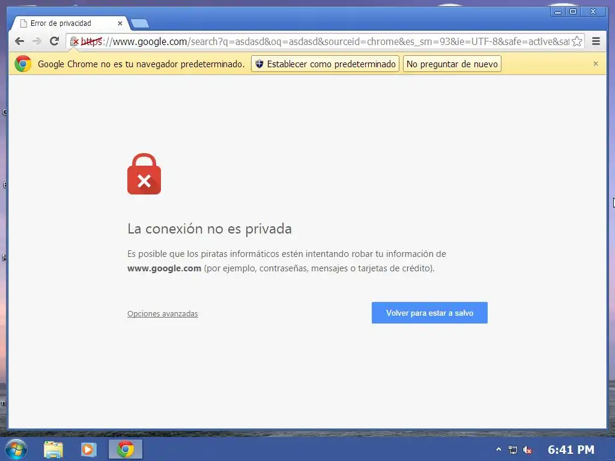Open a new tab button
The image size is (615, 461).
click(x=139, y=23)
